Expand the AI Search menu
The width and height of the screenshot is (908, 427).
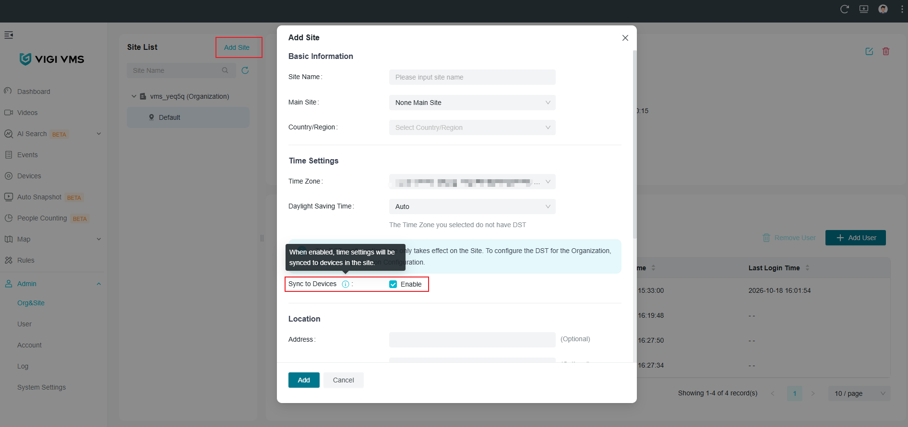[x=99, y=134]
